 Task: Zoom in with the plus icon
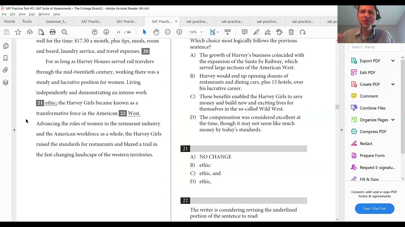pyautogui.click(x=179, y=32)
